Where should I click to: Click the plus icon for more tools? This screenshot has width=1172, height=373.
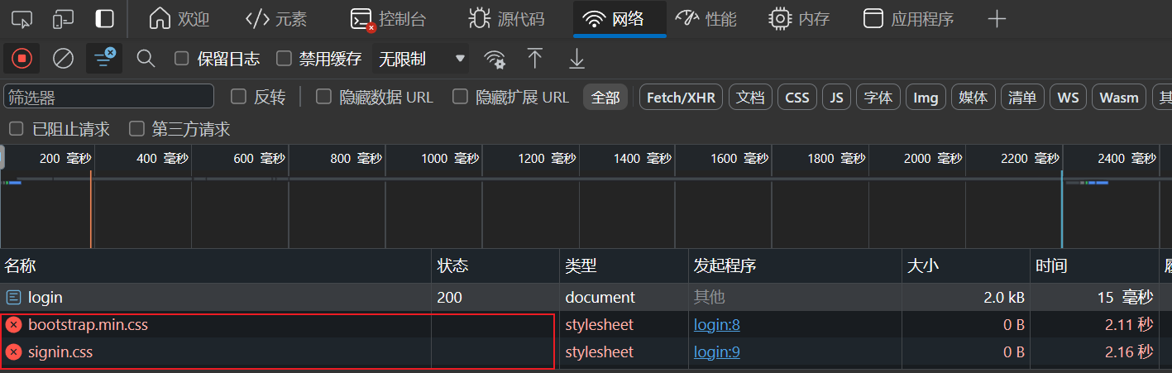click(x=997, y=18)
